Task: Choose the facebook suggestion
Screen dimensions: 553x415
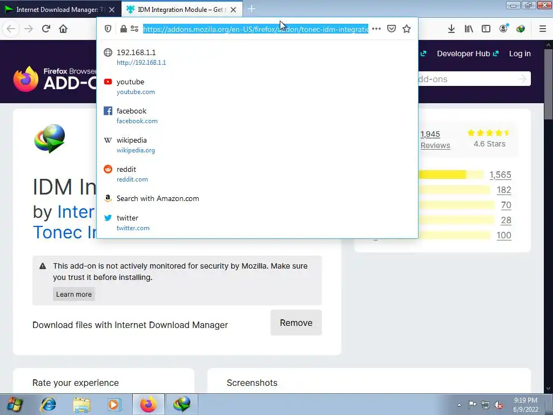Action: tap(257, 116)
